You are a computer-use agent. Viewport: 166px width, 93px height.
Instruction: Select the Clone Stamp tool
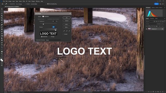[2, 29]
